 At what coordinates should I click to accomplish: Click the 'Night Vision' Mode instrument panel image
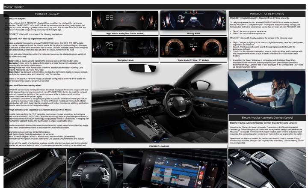[x=125, y=21]
